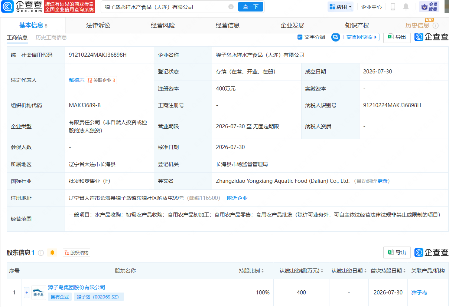Export shareholder info via 导出 button
This screenshot has width=449, height=307.
click(397, 252)
